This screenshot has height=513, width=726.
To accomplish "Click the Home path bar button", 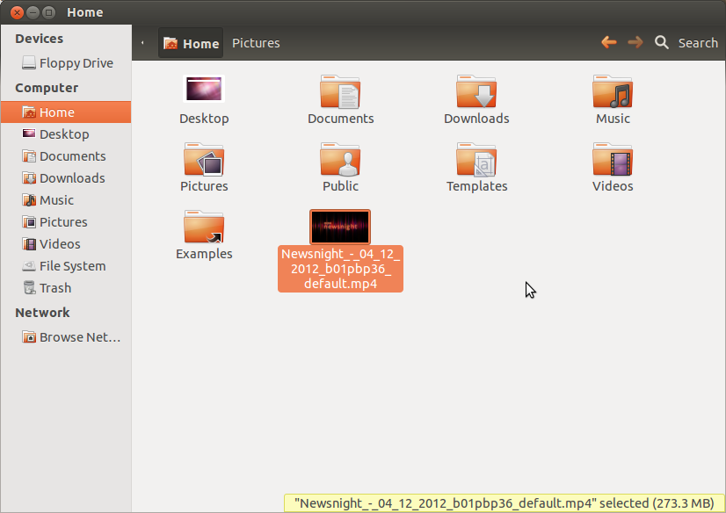I will point(191,43).
